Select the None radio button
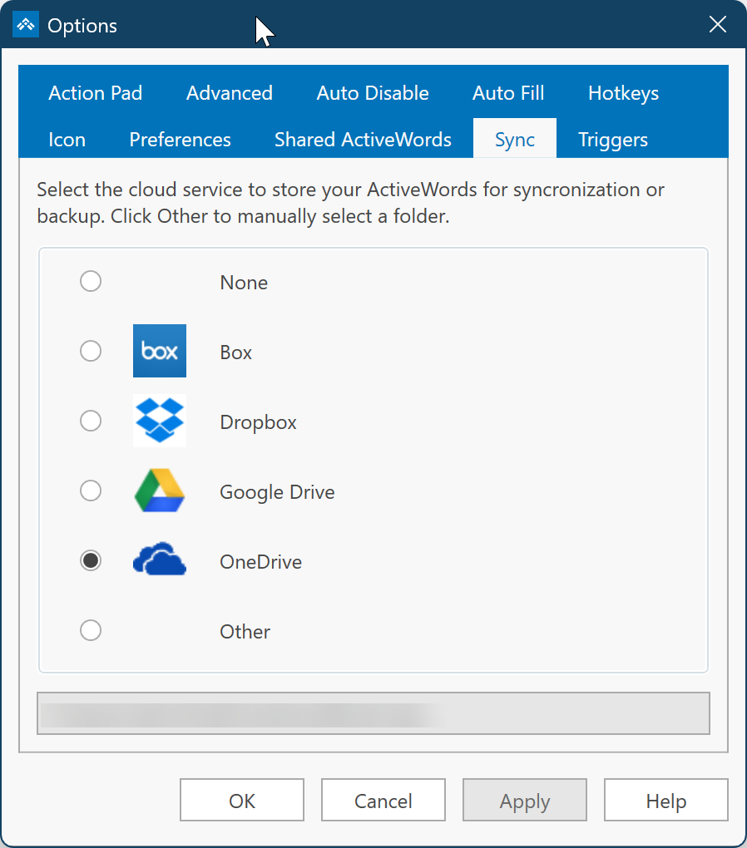The width and height of the screenshot is (747, 848). click(x=91, y=281)
